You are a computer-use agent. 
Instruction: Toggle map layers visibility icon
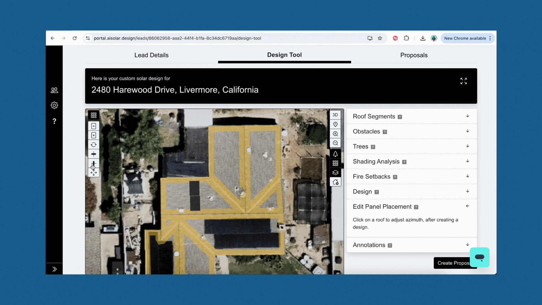pyautogui.click(x=335, y=173)
